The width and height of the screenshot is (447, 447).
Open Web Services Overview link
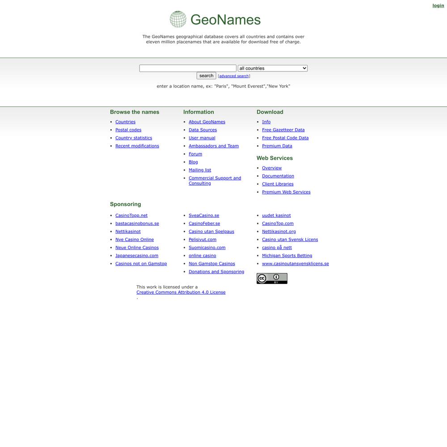[272, 168]
